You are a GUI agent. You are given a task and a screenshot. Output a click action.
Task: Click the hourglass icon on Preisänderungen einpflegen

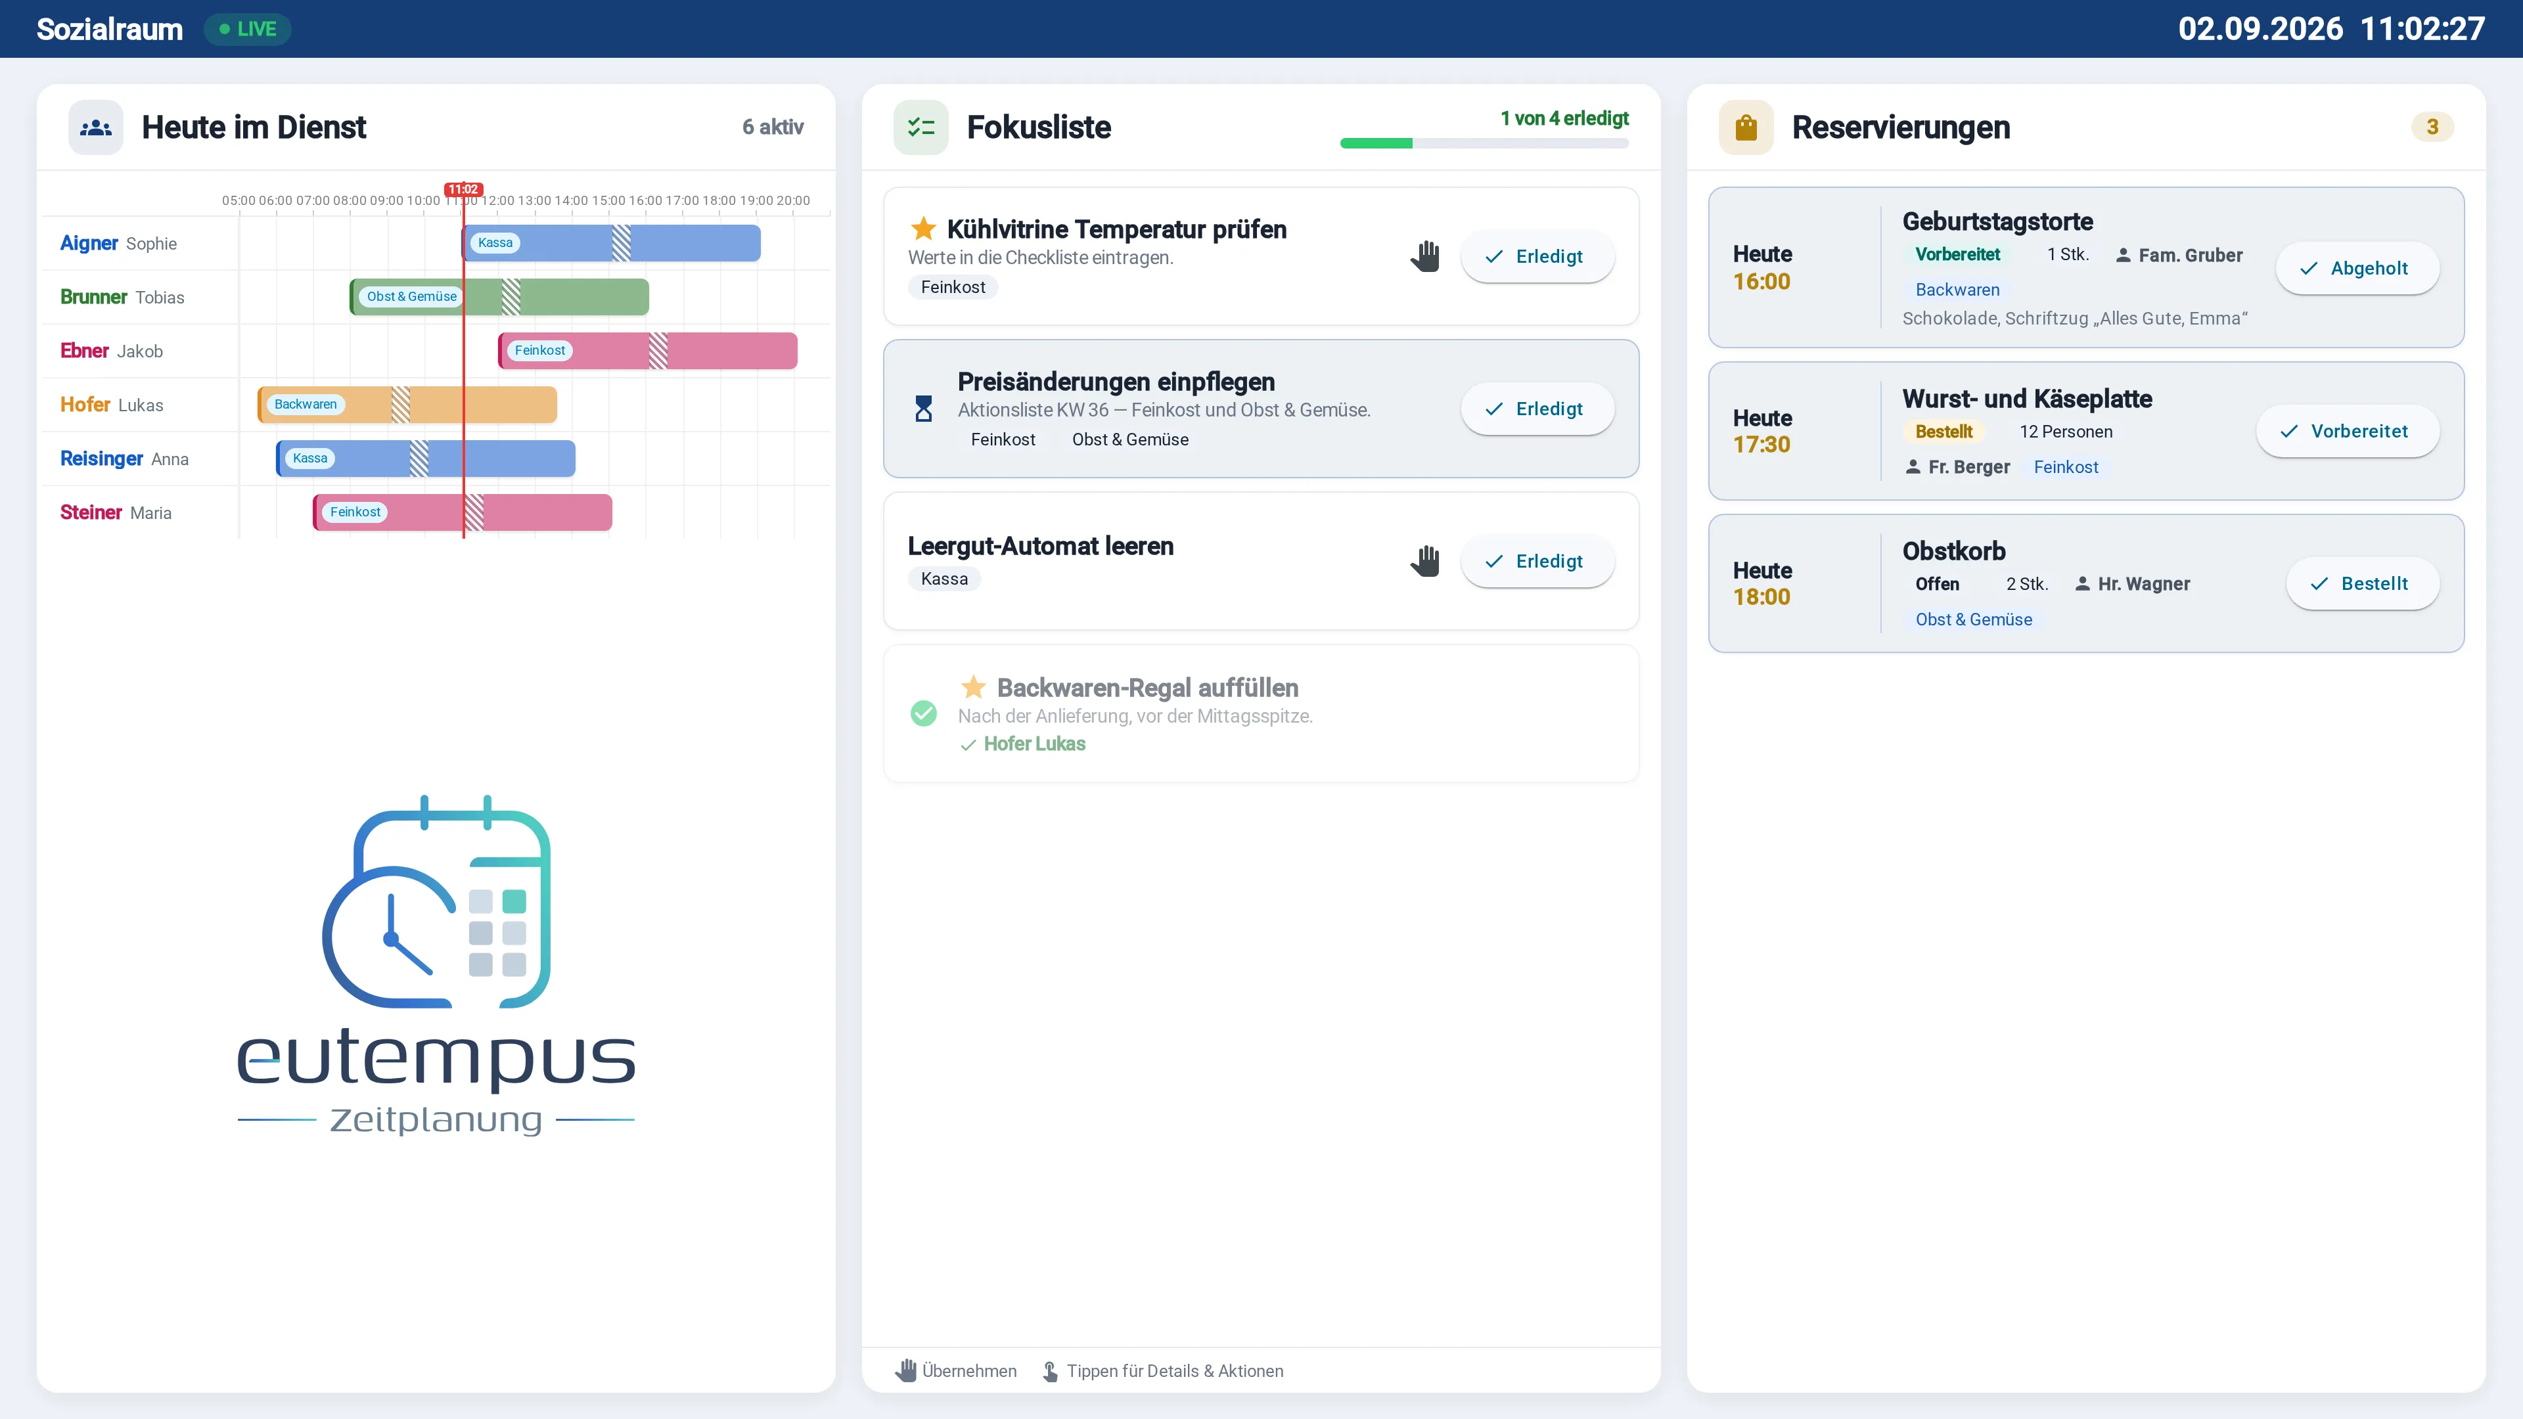pos(924,409)
